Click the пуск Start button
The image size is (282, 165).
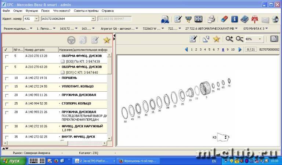(12, 161)
